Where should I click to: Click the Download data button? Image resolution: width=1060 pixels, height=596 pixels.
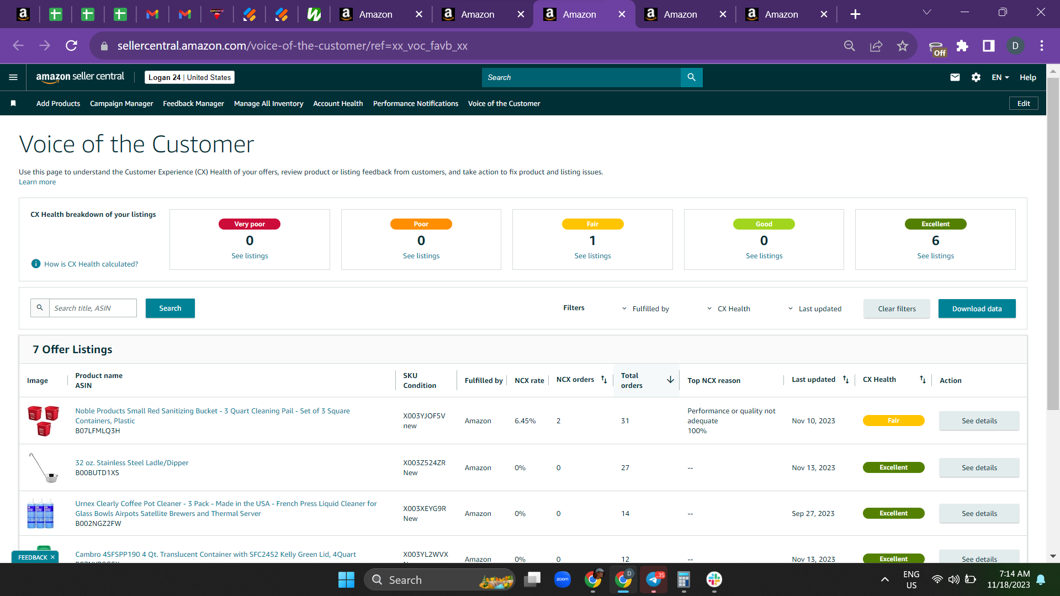pos(977,308)
